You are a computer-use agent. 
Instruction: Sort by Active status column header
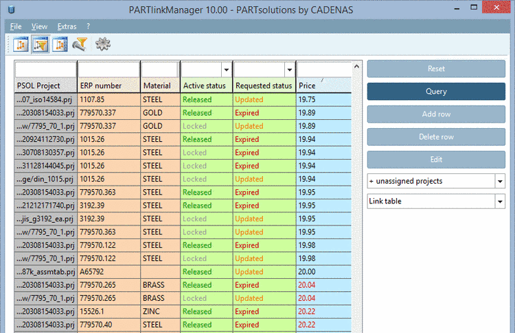[207, 86]
